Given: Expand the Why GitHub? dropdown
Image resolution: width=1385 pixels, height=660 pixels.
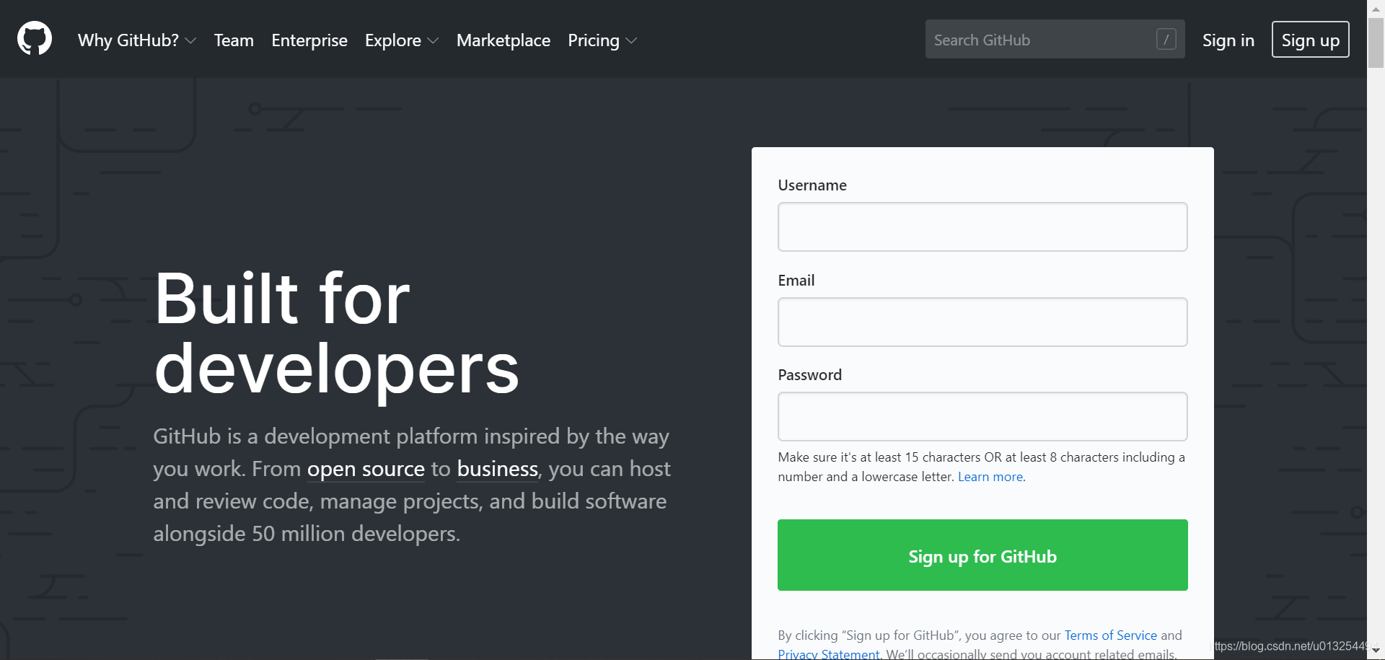Looking at the screenshot, I should click(x=137, y=40).
